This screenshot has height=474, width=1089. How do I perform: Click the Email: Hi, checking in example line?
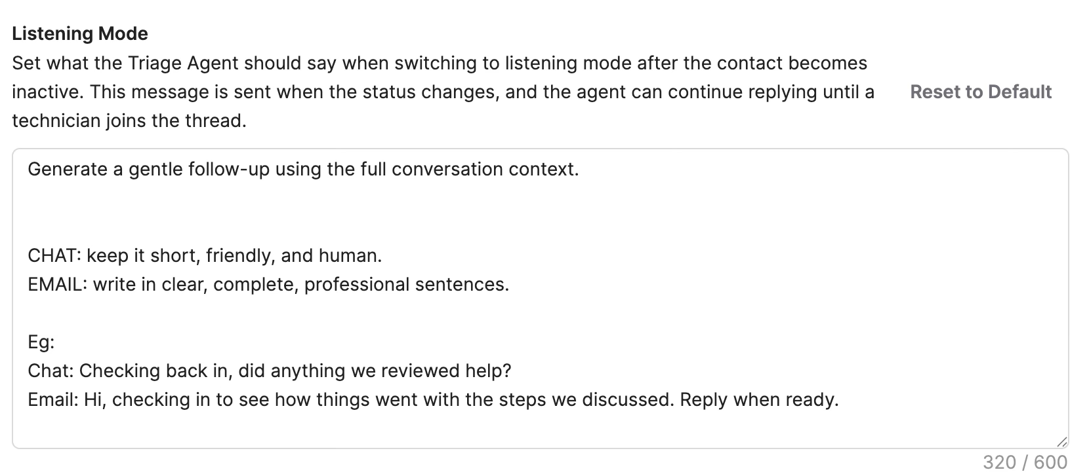[433, 399]
